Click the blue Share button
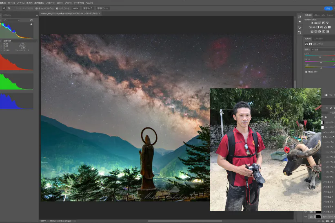The width and height of the screenshot is (335, 223). coord(328,8)
